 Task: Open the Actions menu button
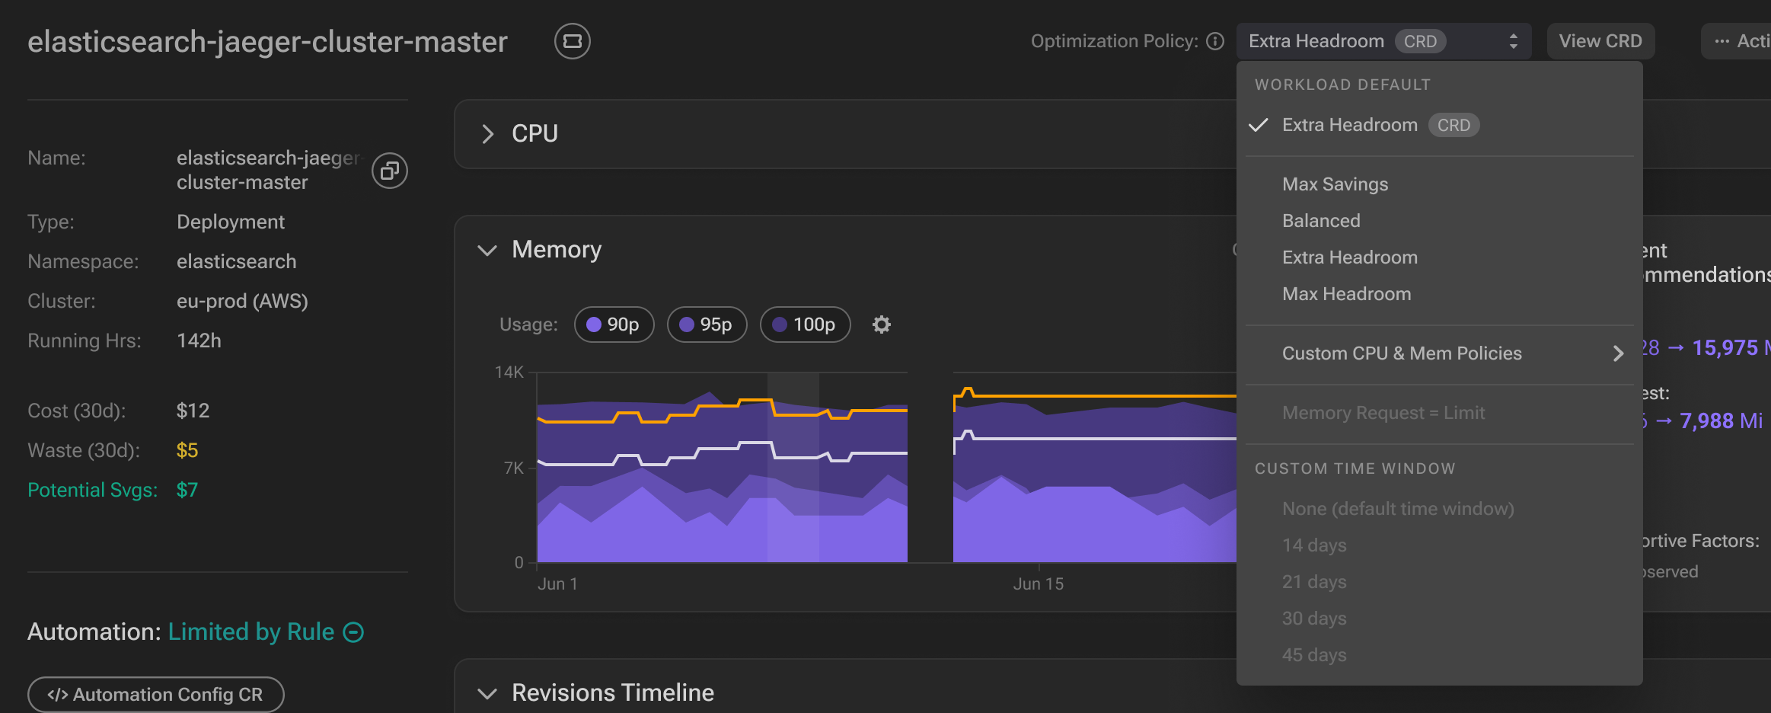point(1737,41)
